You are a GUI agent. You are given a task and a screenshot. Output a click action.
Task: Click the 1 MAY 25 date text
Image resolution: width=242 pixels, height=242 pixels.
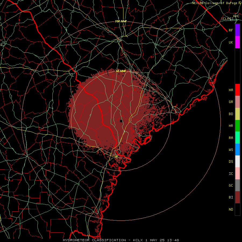[155, 240]
